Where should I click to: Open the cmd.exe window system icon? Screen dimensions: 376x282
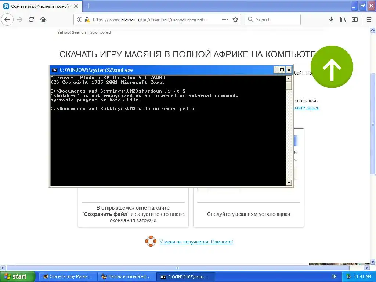click(55, 70)
